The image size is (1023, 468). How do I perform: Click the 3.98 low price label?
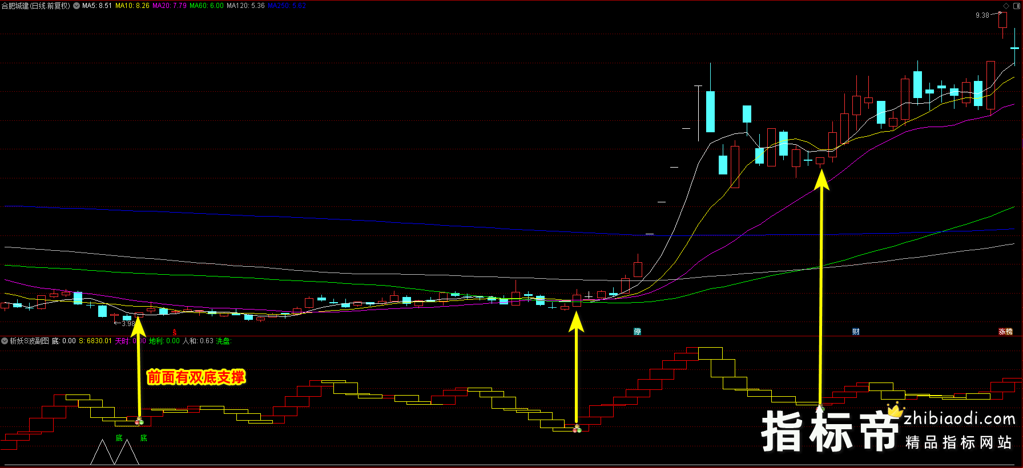[128, 324]
